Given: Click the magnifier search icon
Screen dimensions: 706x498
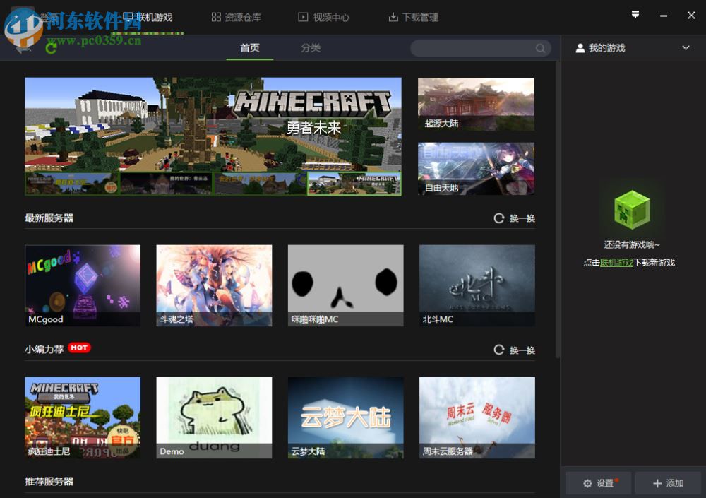Looking at the screenshot, I should click(x=540, y=48).
